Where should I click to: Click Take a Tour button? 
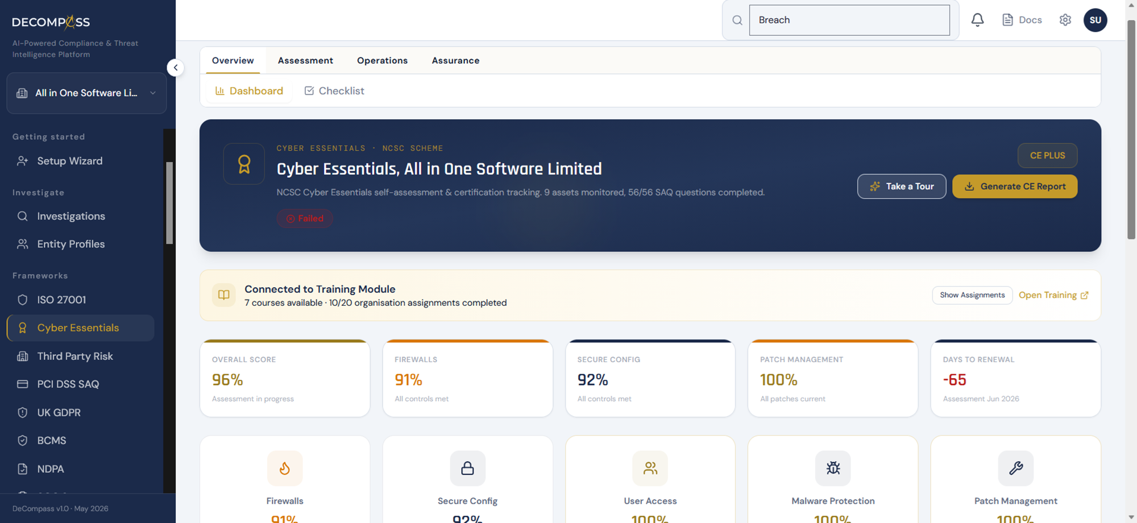902,186
